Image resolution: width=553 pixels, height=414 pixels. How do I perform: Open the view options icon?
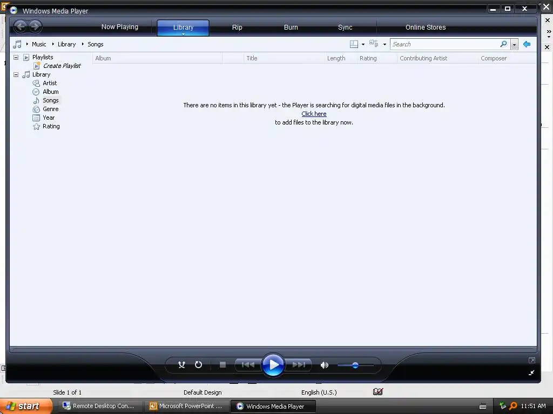(x=374, y=44)
